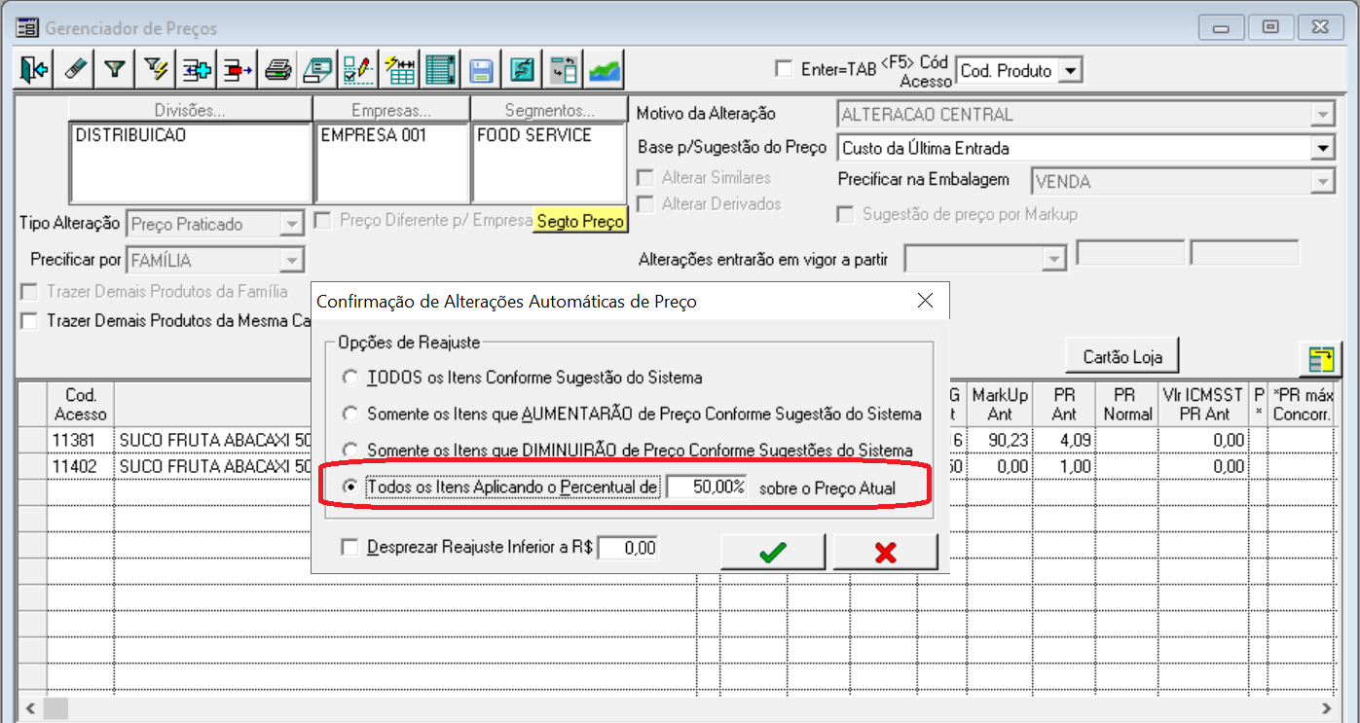This screenshot has height=723, width=1360.
Task: Close the Confirmação de Alterações dialog
Action: click(925, 301)
